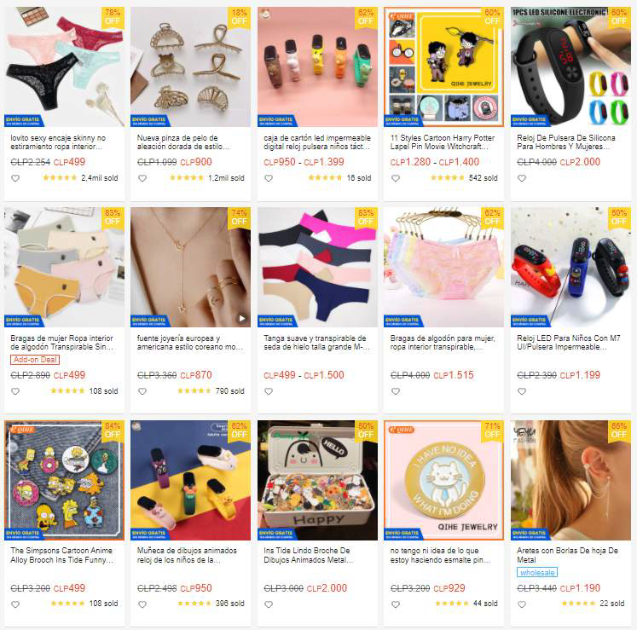Click the wholesale label on Aretes item
This screenshot has height=630, width=637.
click(x=537, y=572)
